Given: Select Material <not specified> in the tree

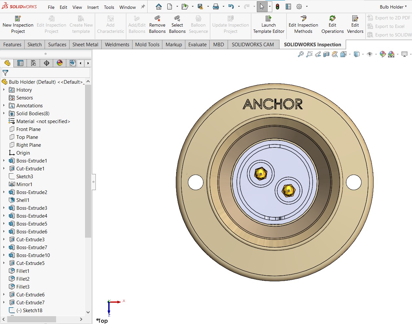Looking at the screenshot, I should [43, 121].
